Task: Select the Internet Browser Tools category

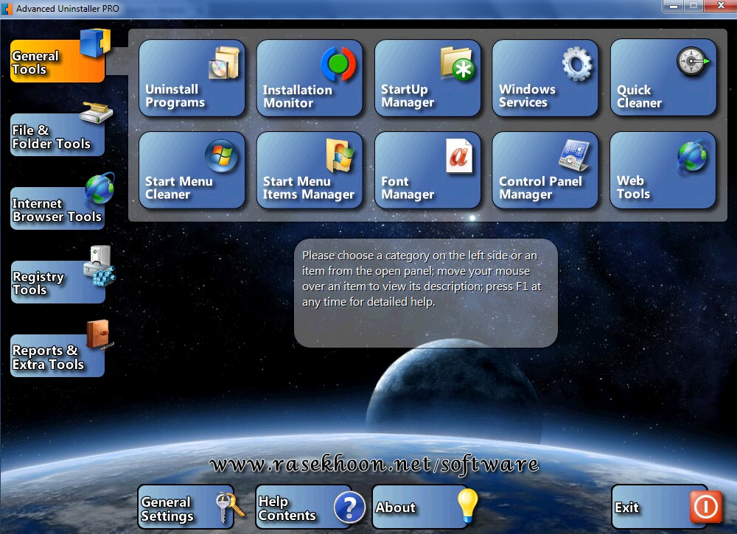Action: [55, 208]
